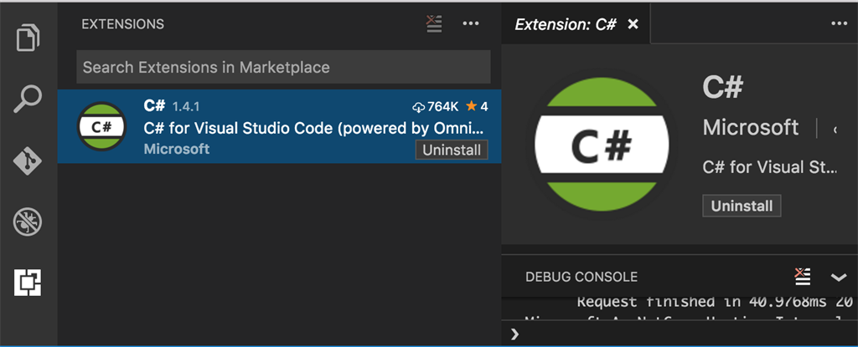Open the Extensions panel more actions menu
Viewport: 858px width, 347px height.
(x=471, y=23)
